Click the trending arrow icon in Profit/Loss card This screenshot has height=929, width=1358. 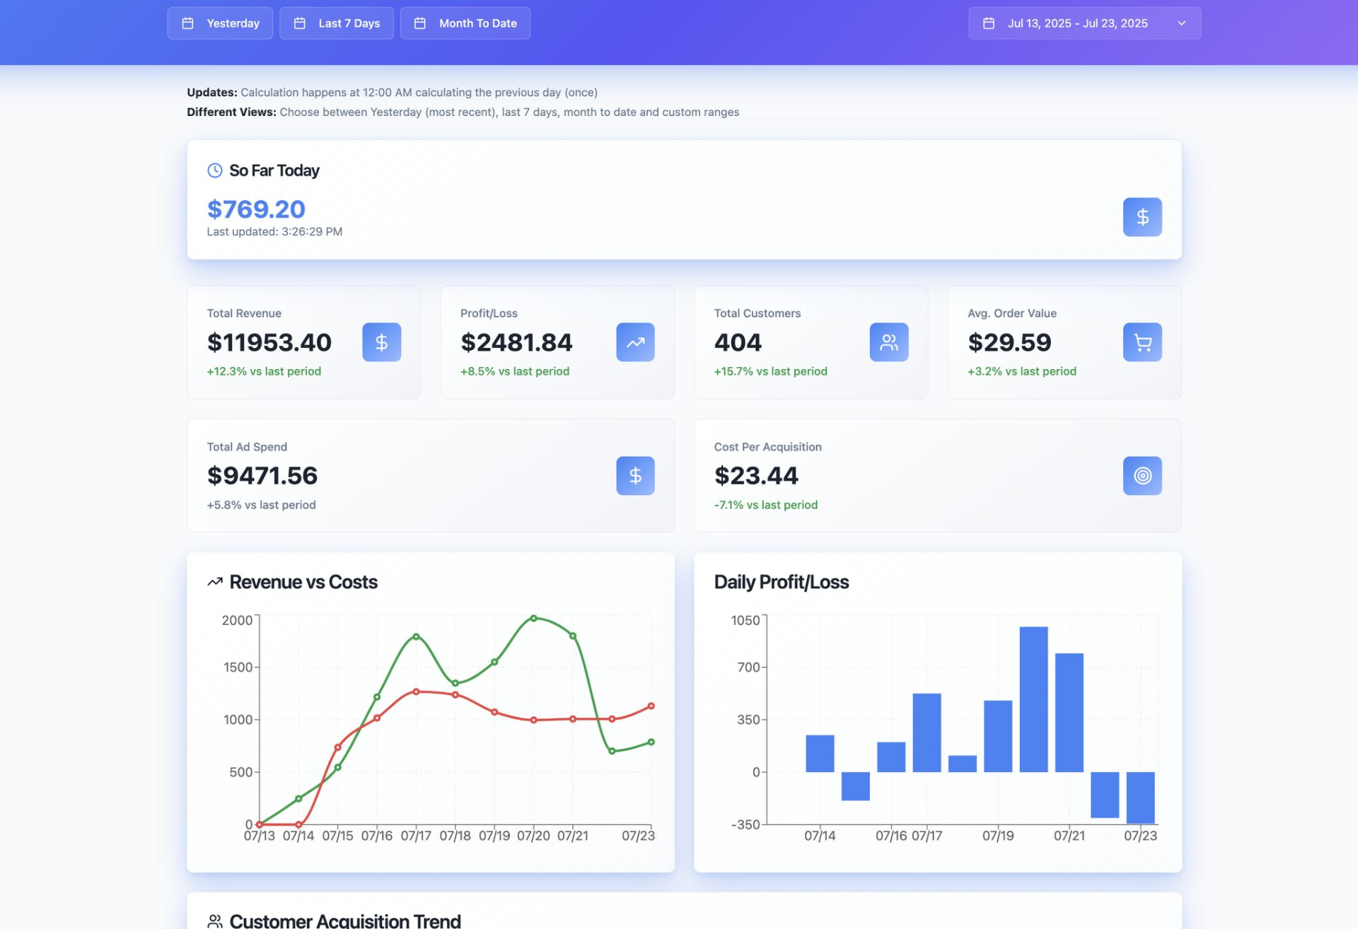click(x=635, y=342)
